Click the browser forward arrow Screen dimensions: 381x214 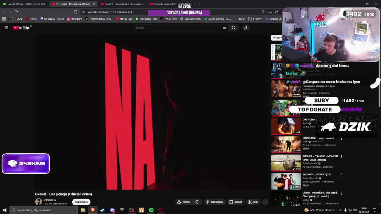[x=10, y=12]
